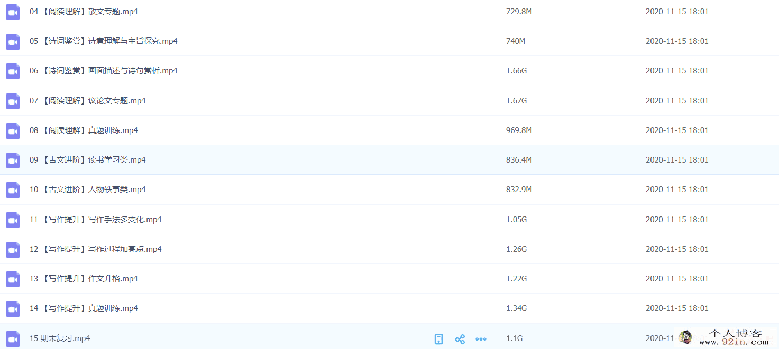Click size value 1.34G
The image size is (779, 349).
click(517, 308)
